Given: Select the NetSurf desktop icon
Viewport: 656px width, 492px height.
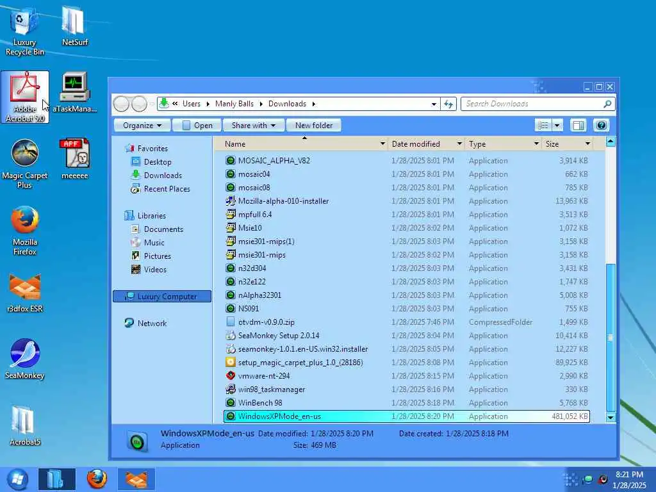Looking at the screenshot, I should pos(74,26).
